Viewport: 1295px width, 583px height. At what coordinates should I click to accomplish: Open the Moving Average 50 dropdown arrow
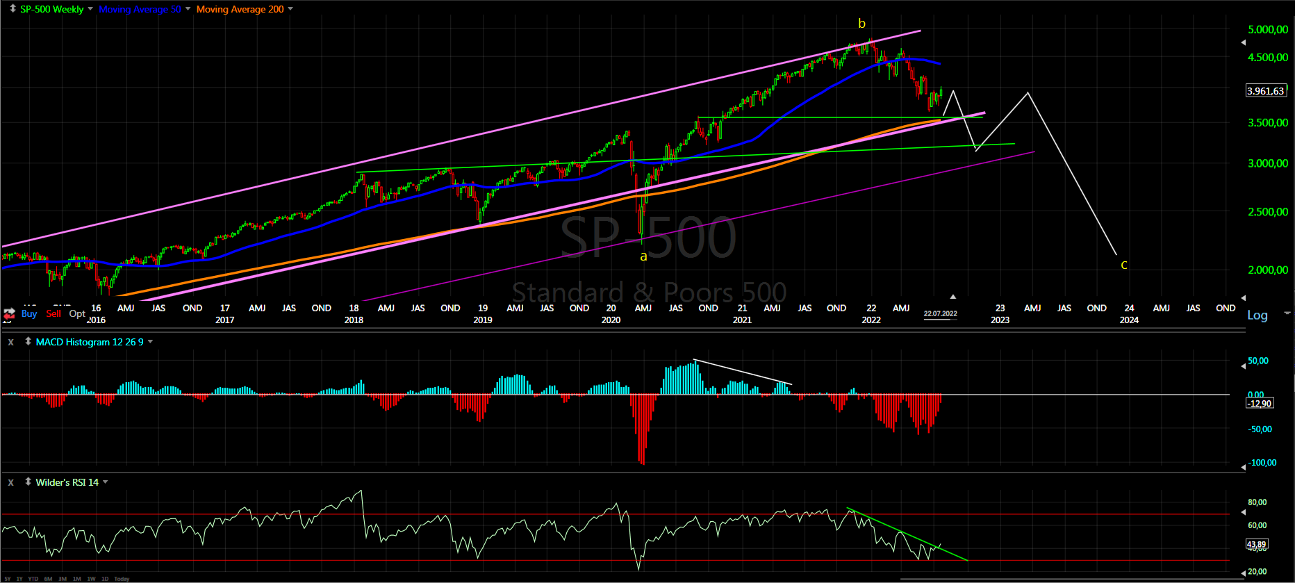[188, 9]
